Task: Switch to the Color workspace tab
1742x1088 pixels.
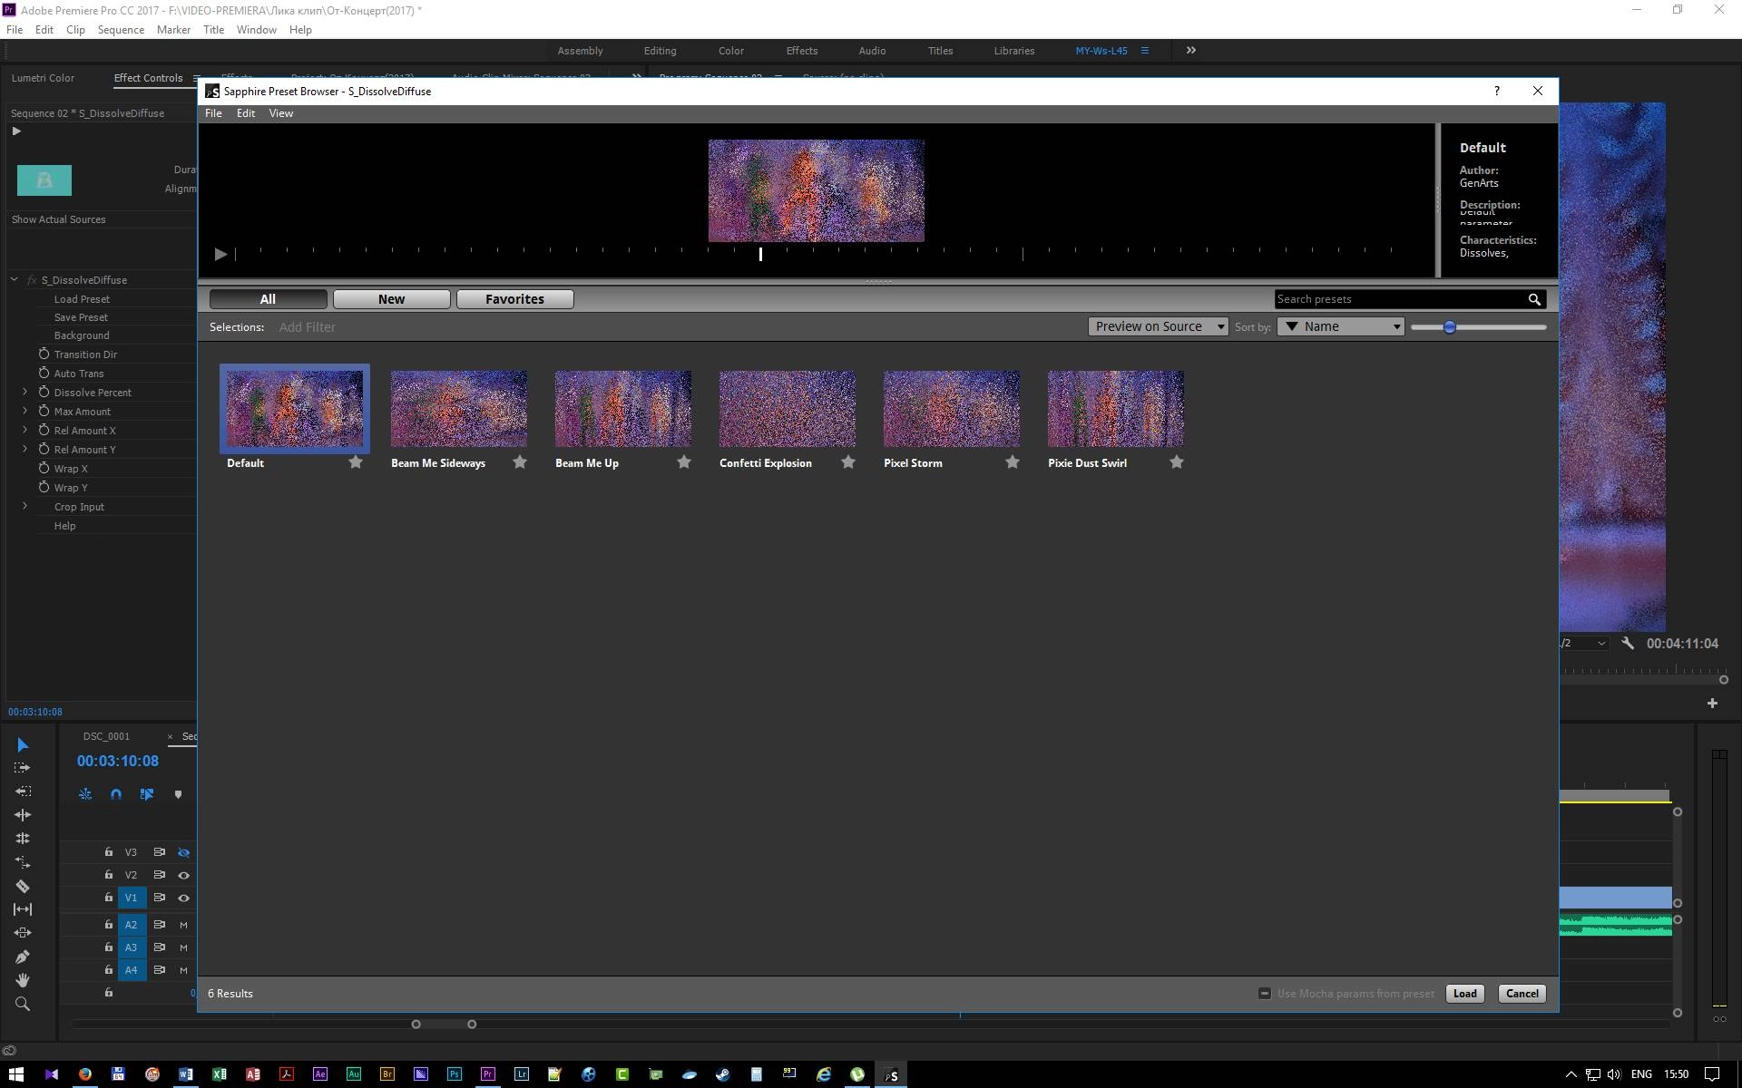Action: pyautogui.click(x=731, y=51)
